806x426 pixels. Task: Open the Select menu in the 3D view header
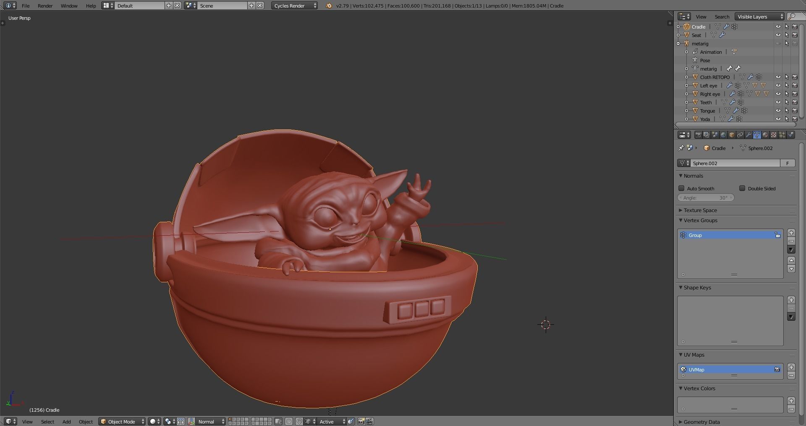point(47,421)
